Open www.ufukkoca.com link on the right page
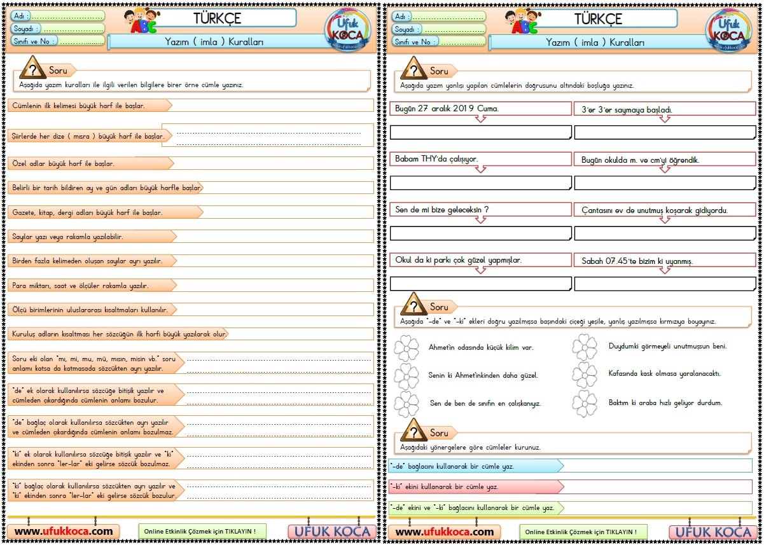764x545 pixels. [444, 531]
